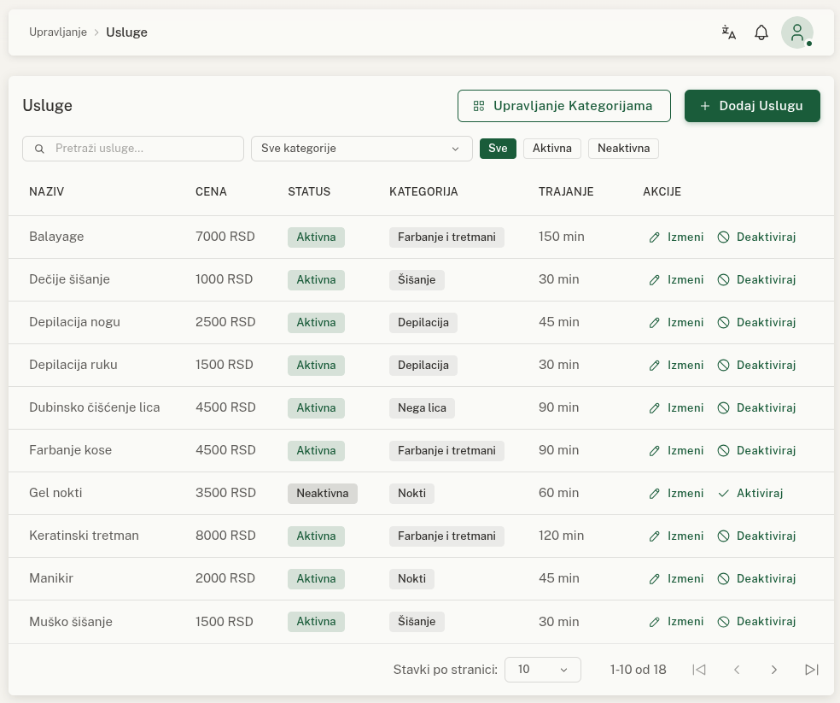Edit the Balayage service
The image size is (840, 703).
pyautogui.click(x=676, y=237)
